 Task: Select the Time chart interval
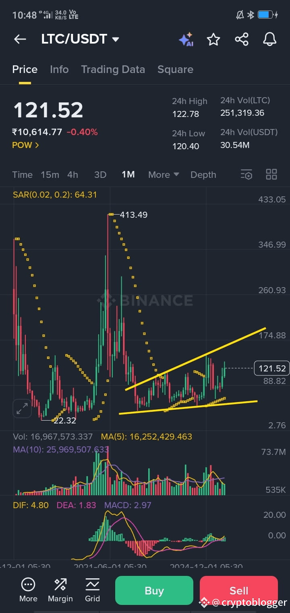click(x=22, y=175)
